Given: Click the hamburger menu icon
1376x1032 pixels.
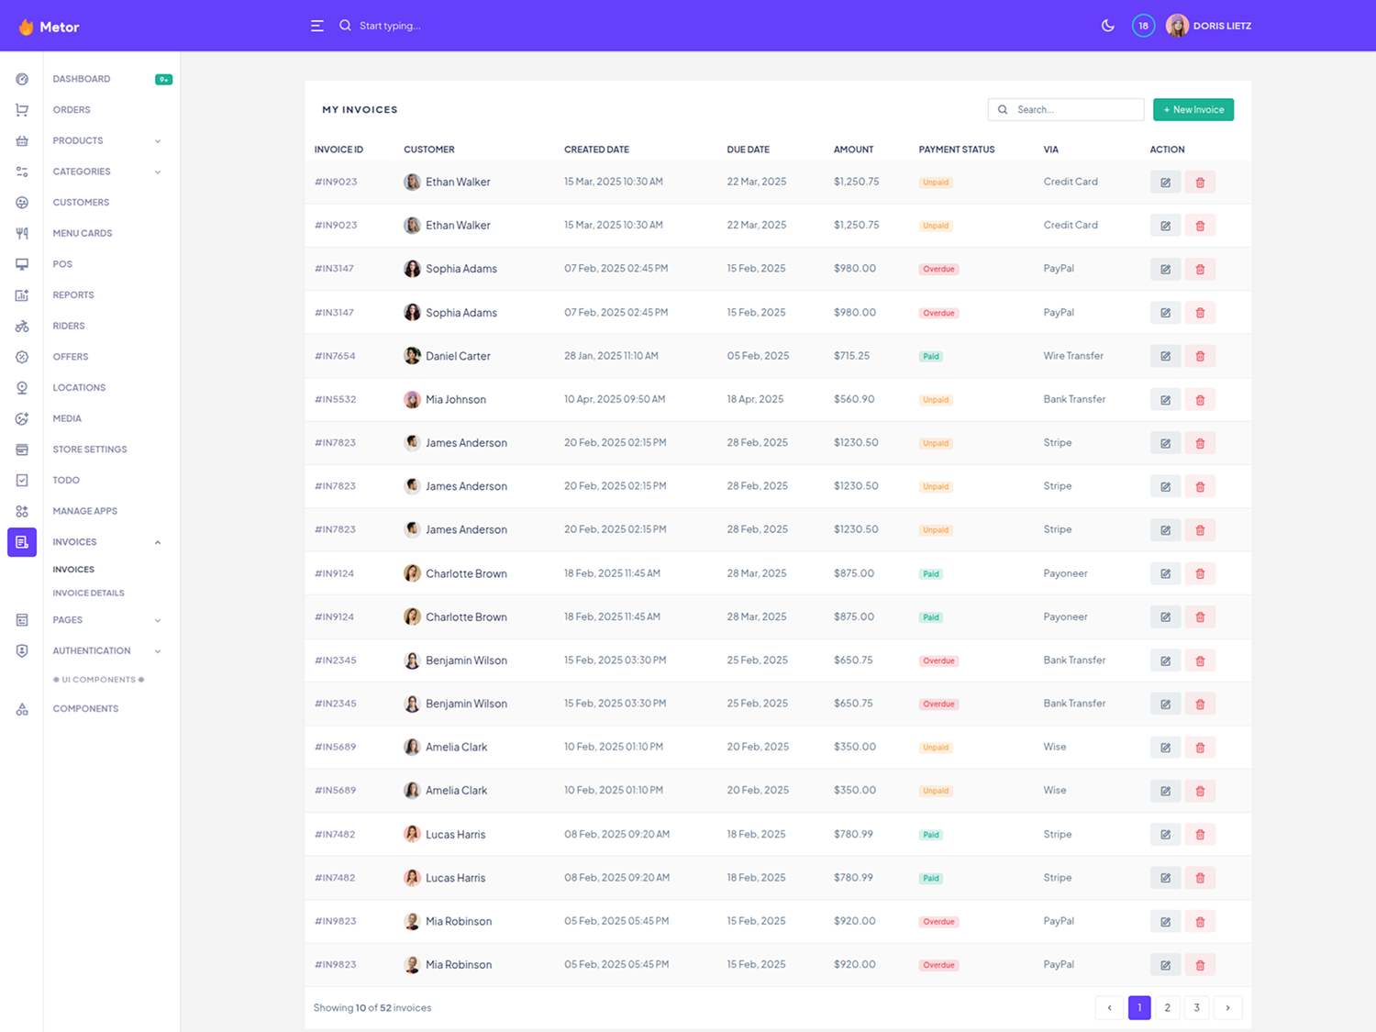Looking at the screenshot, I should pos(317,26).
